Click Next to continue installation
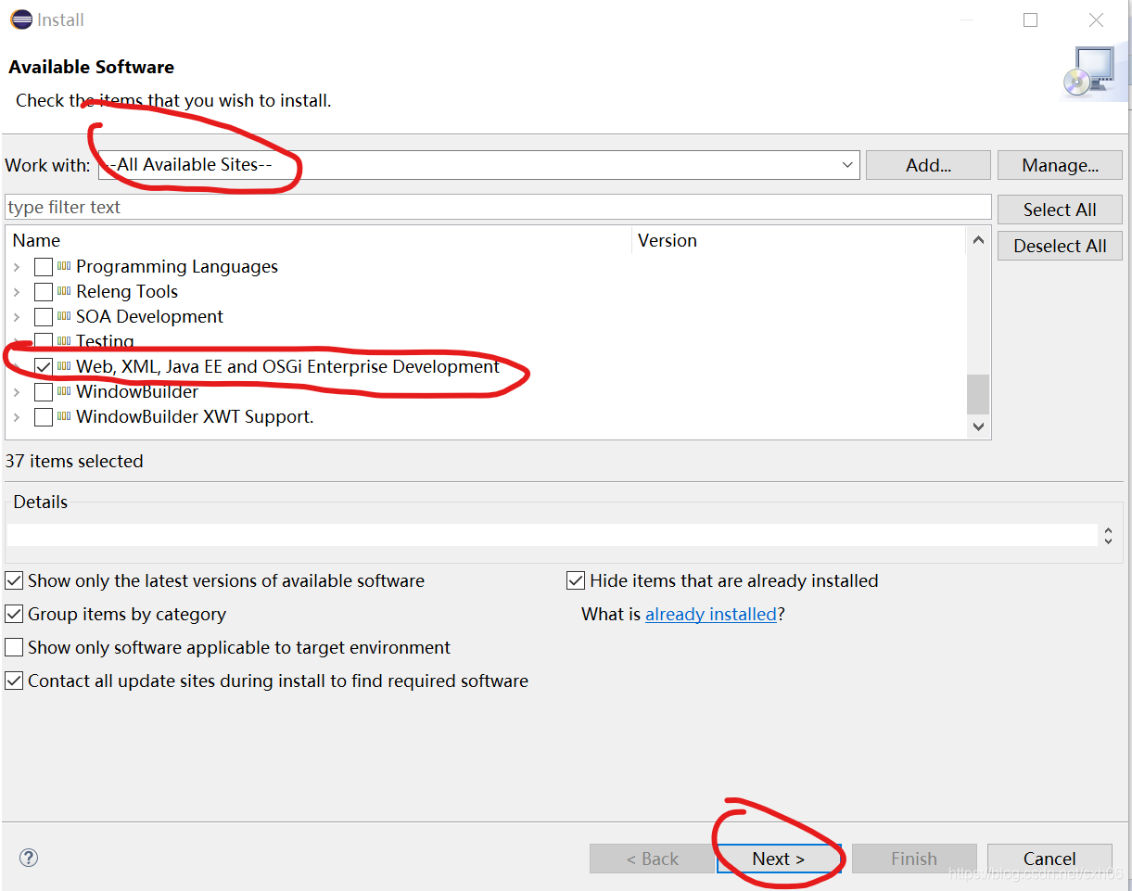The width and height of the screenshot is (1132, 891). pyautogui.click(x=778, y=859)
